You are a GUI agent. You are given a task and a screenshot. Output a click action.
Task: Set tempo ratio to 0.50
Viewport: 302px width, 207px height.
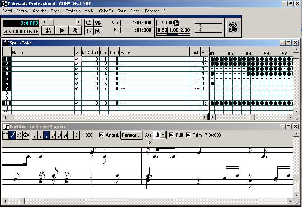pyautogui.click(x=162, y=30)
